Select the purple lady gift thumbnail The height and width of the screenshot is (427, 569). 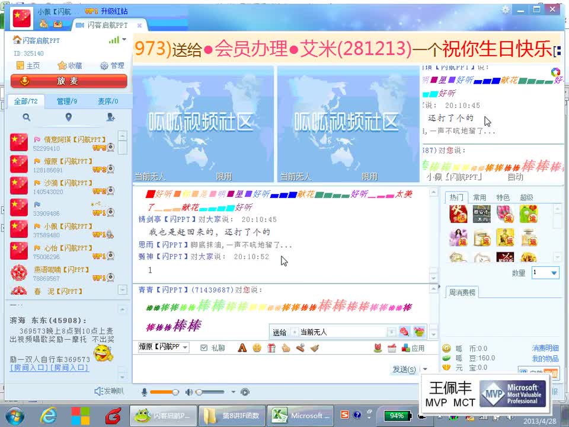coord(458,237)
